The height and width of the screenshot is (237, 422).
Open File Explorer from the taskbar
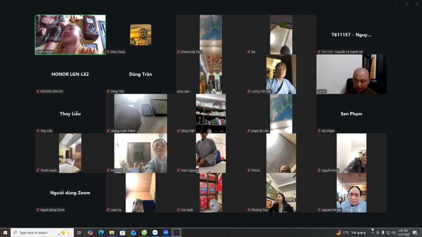tap(112, 232)
